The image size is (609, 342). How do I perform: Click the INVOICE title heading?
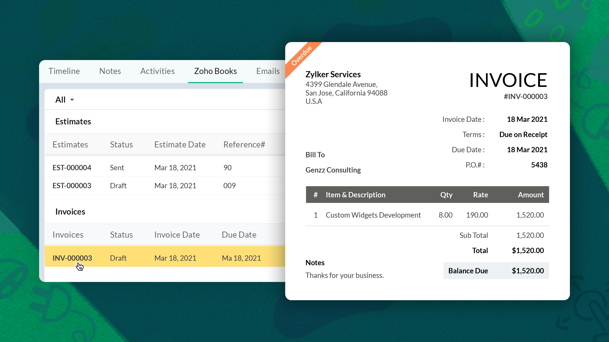(x=508, y=80)
